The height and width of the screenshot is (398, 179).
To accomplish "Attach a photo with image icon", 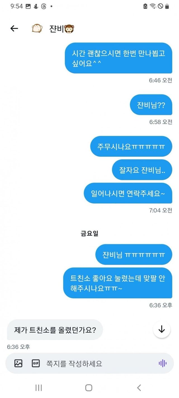I will 18,363.
